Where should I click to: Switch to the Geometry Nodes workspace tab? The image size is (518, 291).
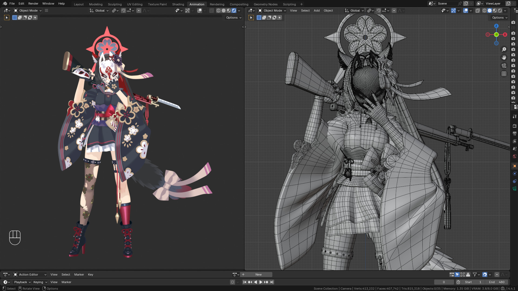coord(265,4)
